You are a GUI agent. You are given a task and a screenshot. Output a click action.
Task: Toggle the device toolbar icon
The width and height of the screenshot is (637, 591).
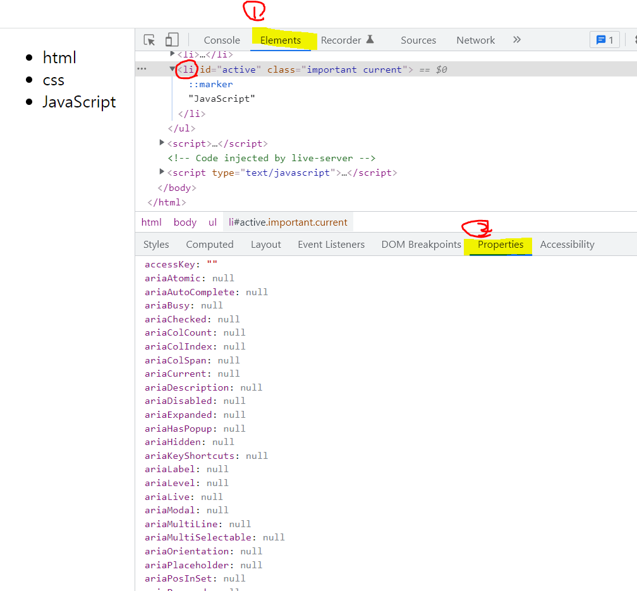pos(172,40)
